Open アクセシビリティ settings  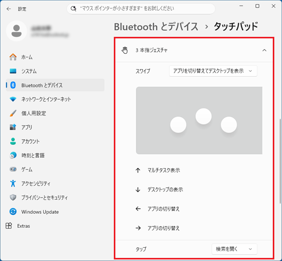[x=55, y=183]
